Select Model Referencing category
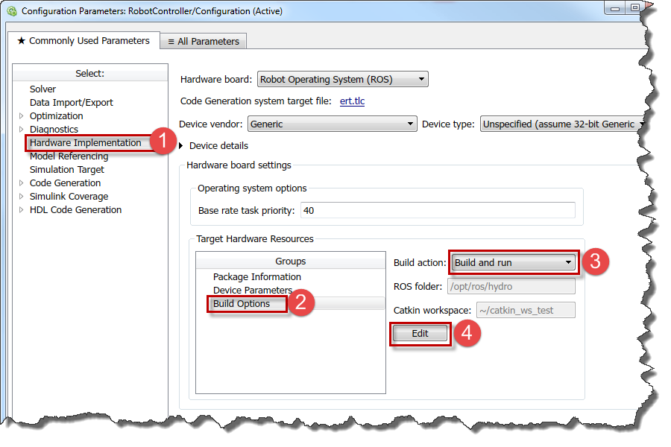Image resolution: width=671 pixels, height=447 pixels. tap(69, 156)
